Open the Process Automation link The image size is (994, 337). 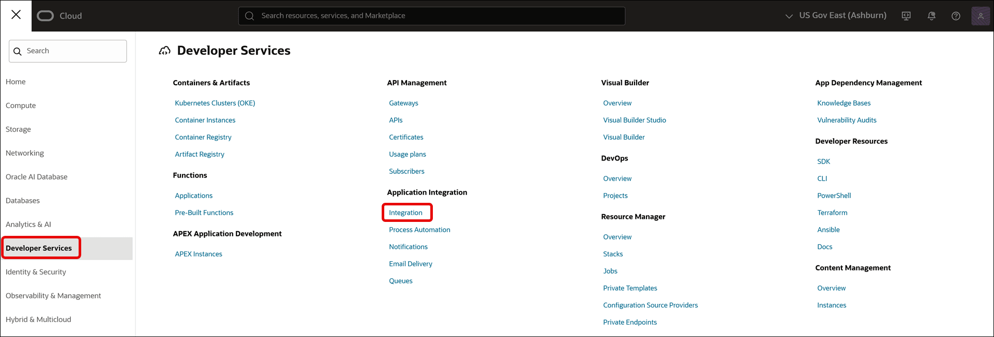pos(419,230)
